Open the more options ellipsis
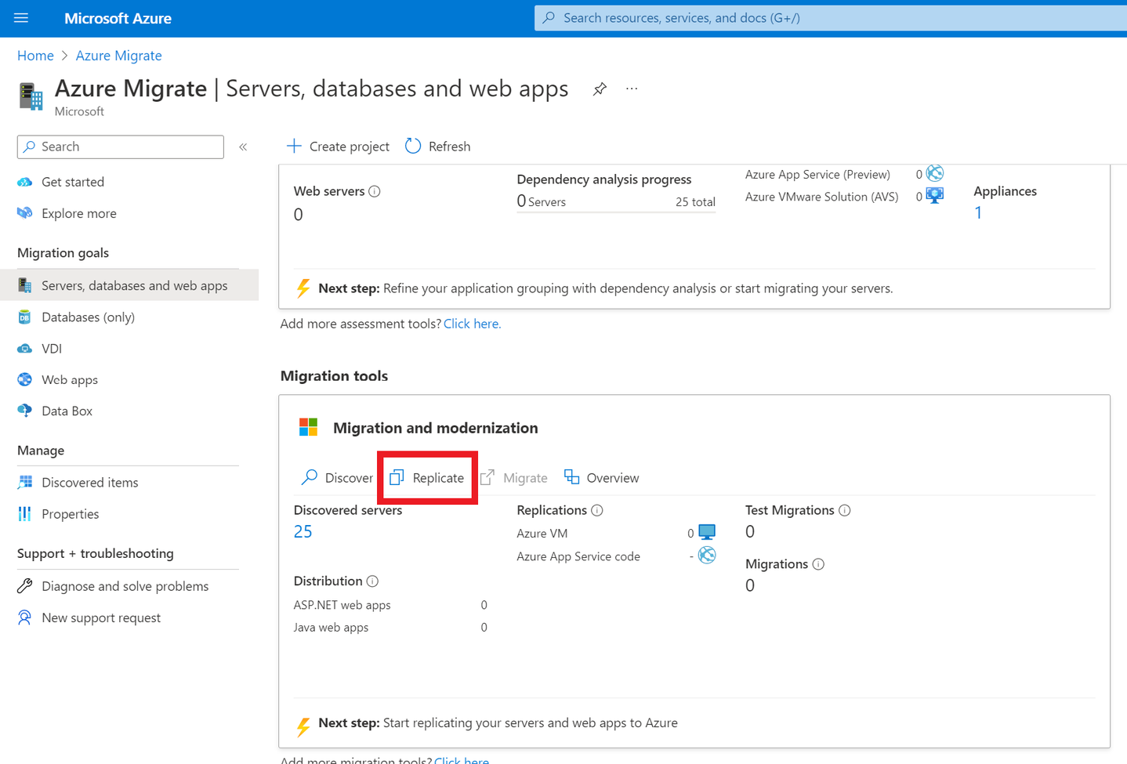The image size is (1127, 764). point(632,89)
